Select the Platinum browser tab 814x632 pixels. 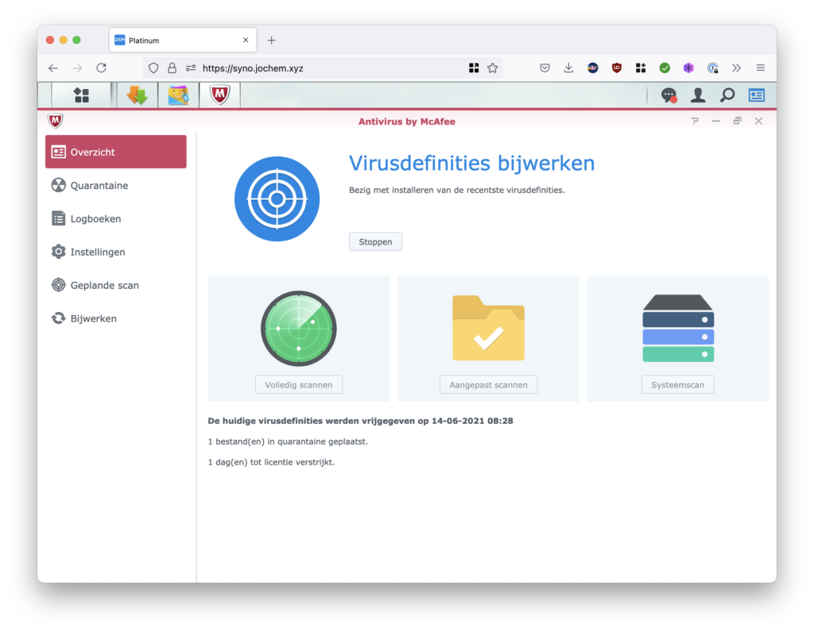pyautogui.click(x=183, y=40)
